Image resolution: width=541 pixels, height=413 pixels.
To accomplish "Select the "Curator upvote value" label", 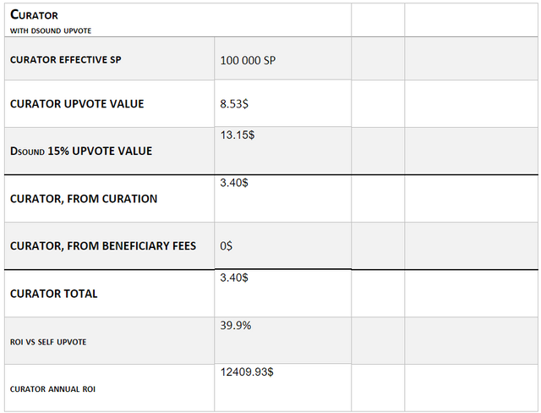I will [77, 104].
